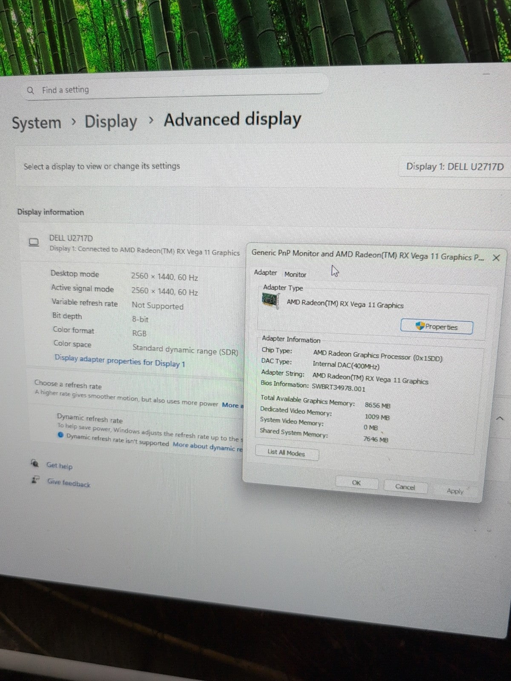
Task: Click the graphics adapter card icon
Action: [271, 300]
